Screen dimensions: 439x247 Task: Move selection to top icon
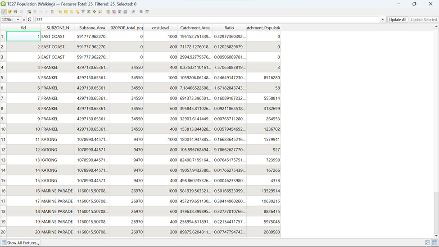(x=89, y=12)
